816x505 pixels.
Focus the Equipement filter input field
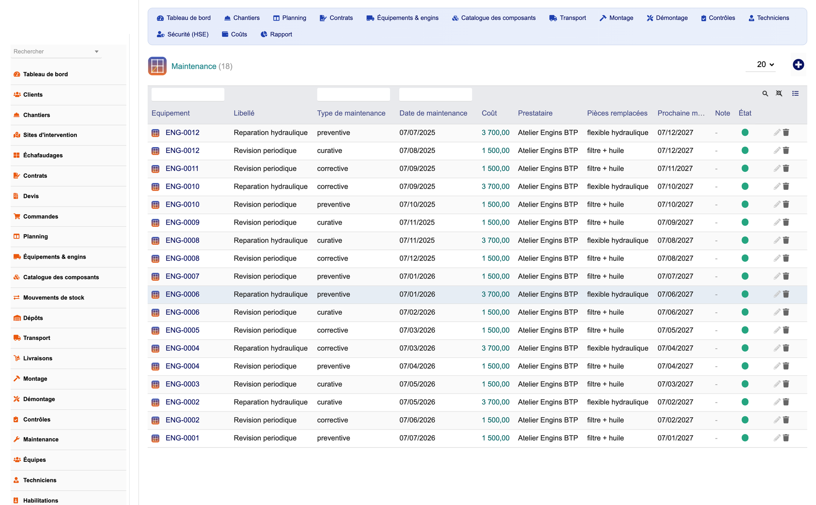(188, 94)
